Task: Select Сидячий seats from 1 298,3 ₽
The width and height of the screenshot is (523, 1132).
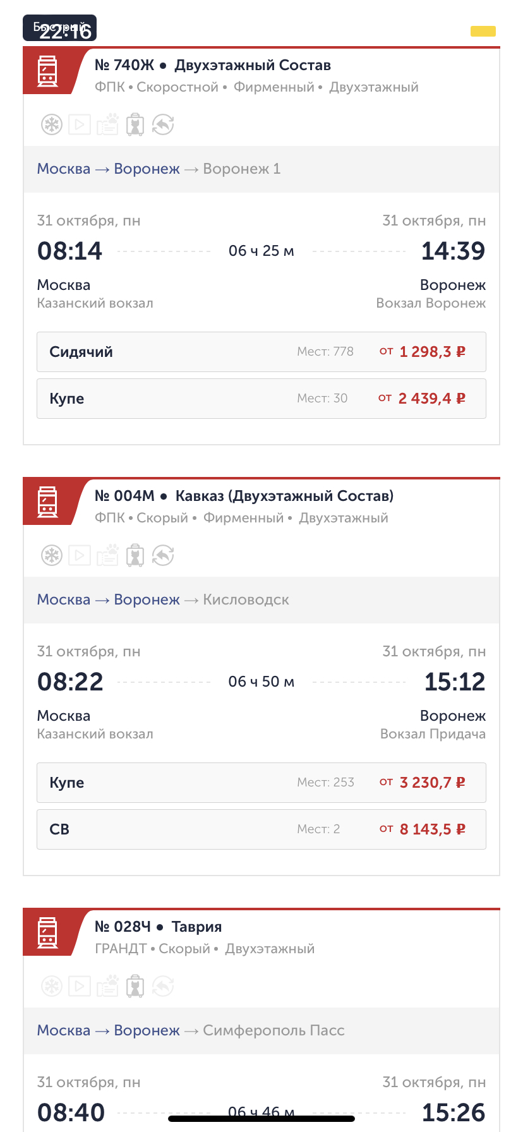Action: [261, 352]
